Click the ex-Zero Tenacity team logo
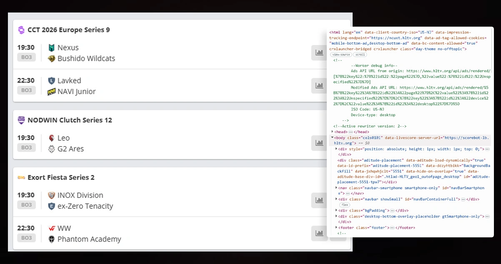Screen dimensions: 501x264 (x=52, y=206)
